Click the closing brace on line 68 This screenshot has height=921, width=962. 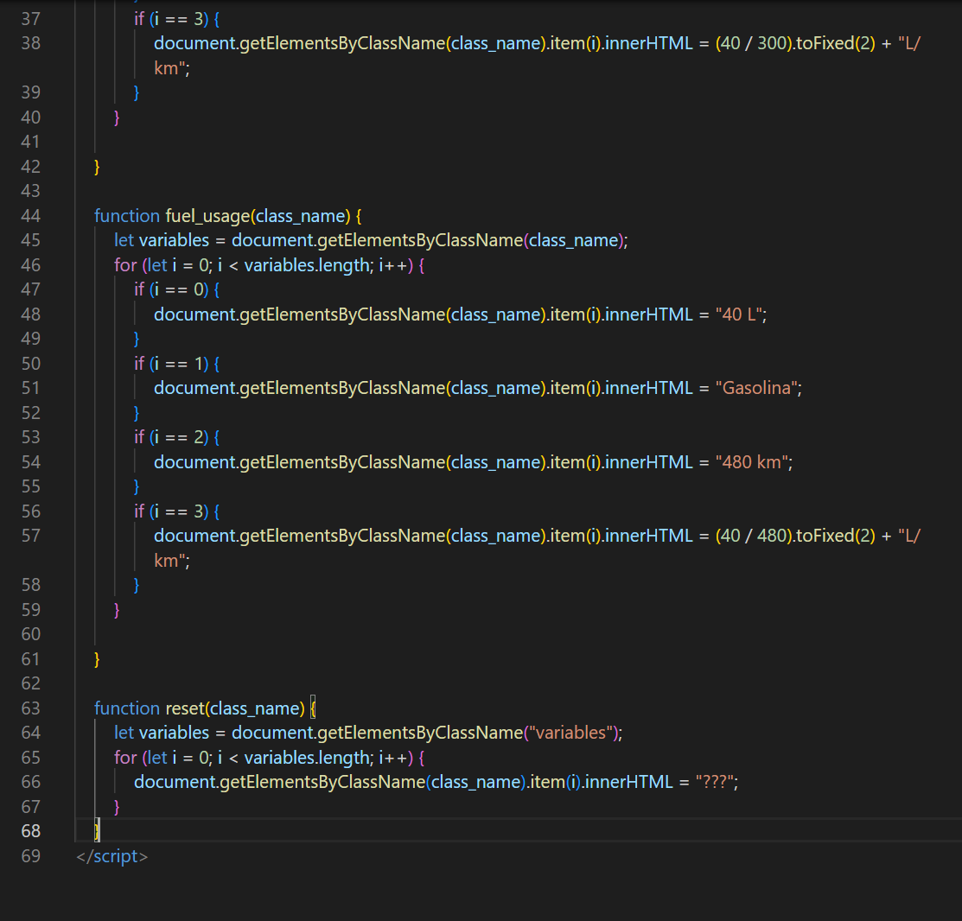(x=97, y=831)
